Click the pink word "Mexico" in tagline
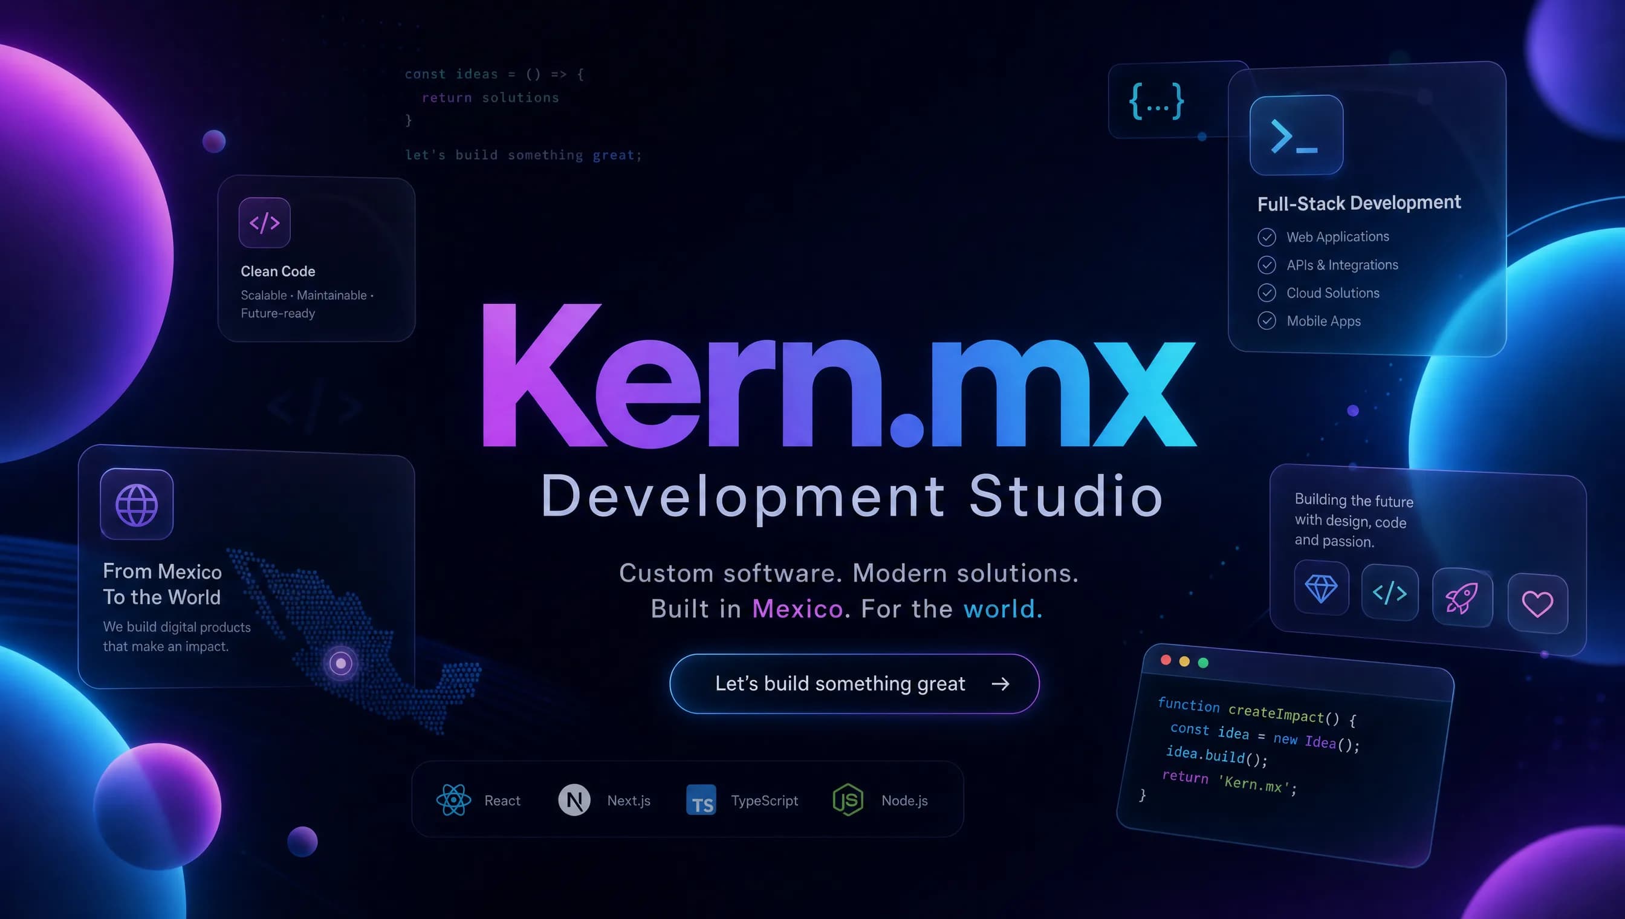Screen dimensions: 1625x919 click(x=797, y=609)
